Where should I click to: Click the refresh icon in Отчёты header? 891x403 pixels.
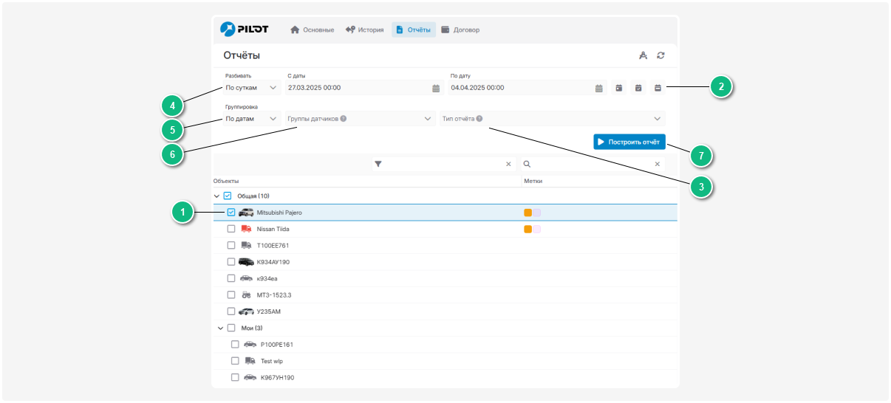pyautogui.click(x=660, y=55)
